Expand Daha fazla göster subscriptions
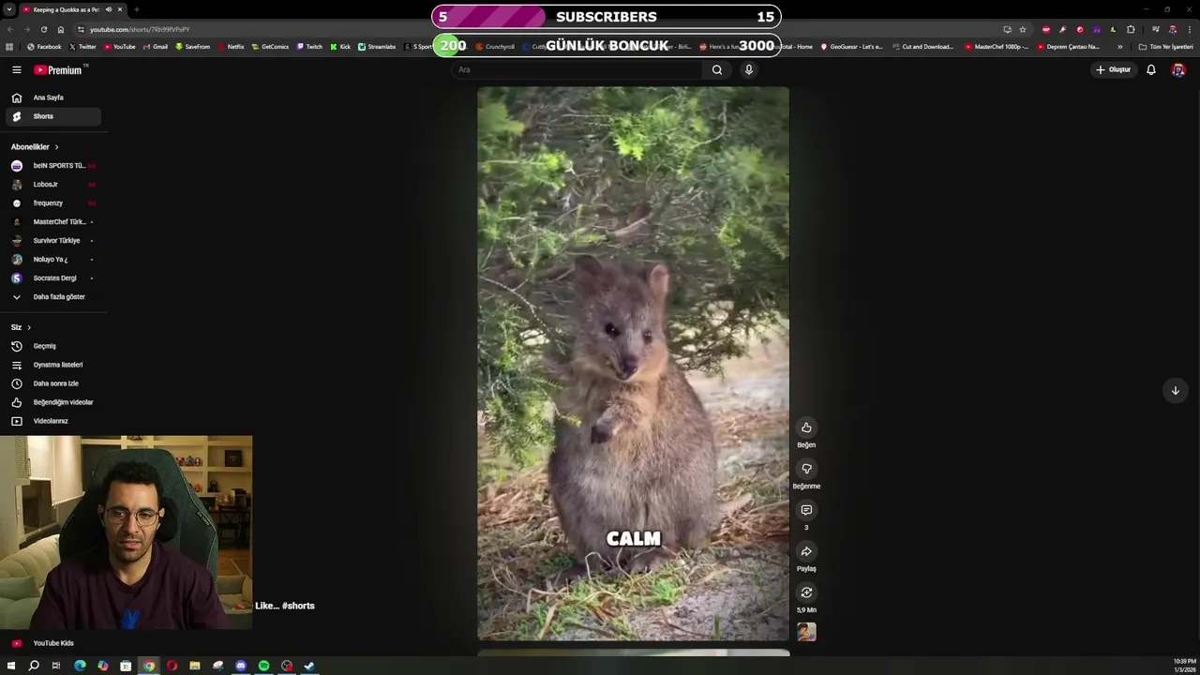 coord(52,296)
